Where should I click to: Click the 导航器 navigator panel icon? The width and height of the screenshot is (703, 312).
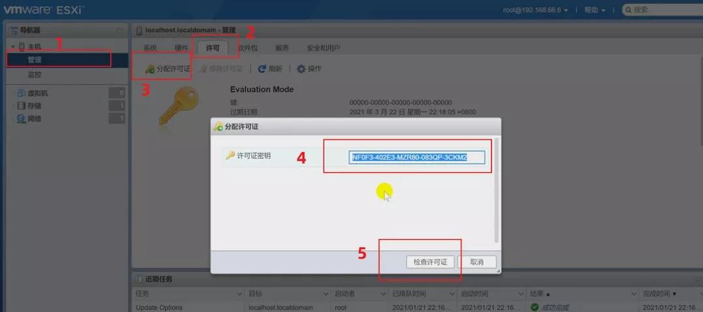14,30
